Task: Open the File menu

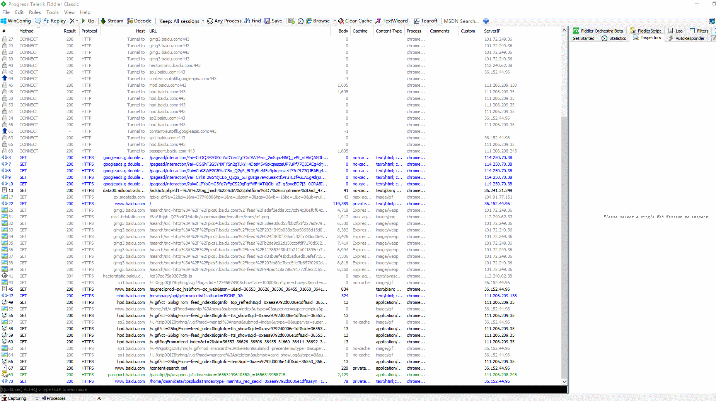Action: pyautogui.click(x=6, y=12)
